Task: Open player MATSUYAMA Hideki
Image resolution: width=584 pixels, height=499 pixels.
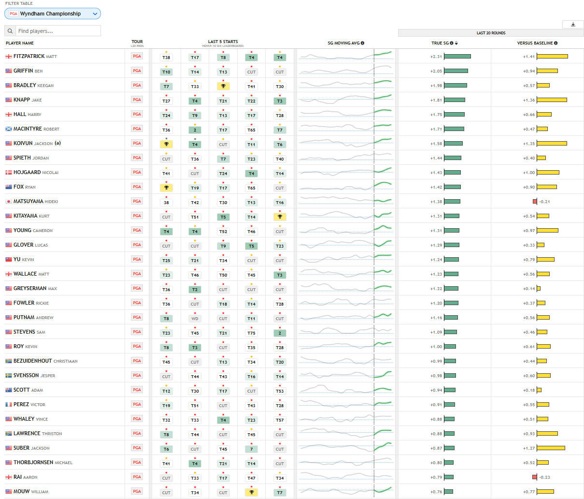Action: pyautogui.click(x=36, y=202)
